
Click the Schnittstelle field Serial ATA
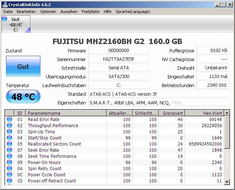click(x=119, y=68)
